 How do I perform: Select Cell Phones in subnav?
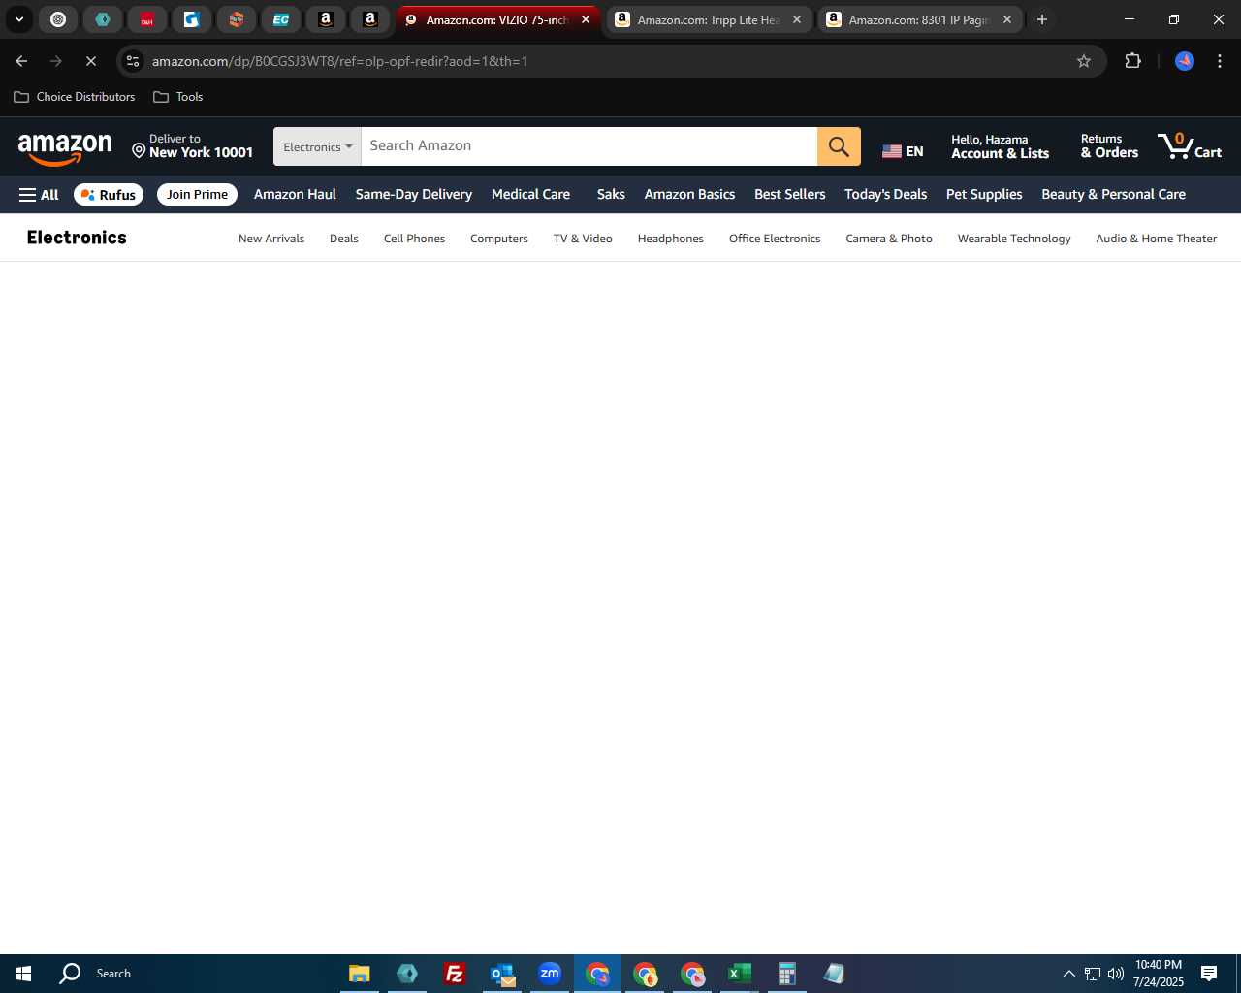click(x=414, y=239)
